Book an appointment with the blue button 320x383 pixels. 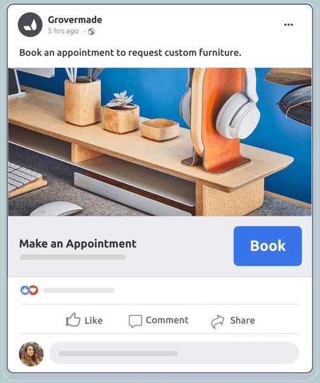pyautogui.click(x=268, y=246)
